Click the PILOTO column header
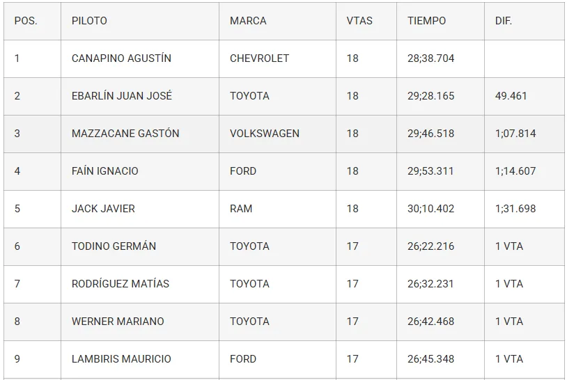Image resolution: width=567 pixels, height=380 pixels. click(89, 21)
